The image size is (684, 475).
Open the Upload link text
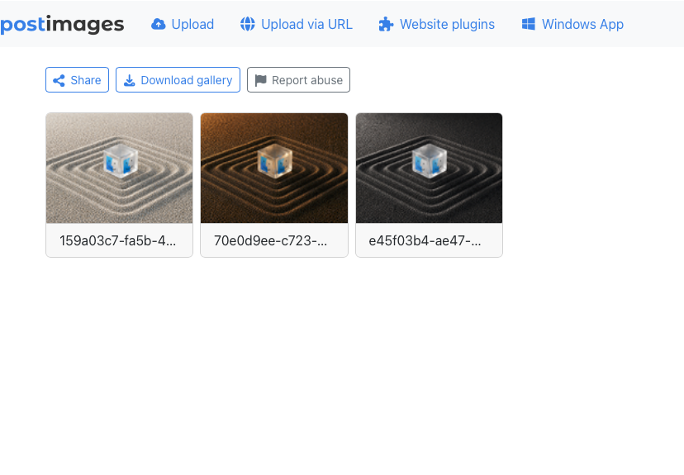click(x=192, y=25)
